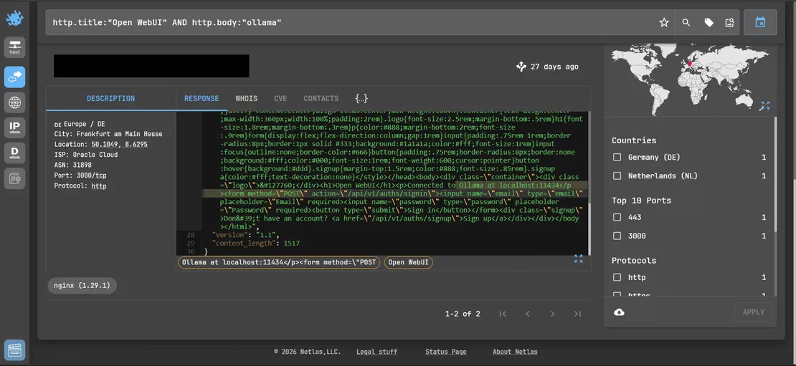Toggle the Germany (DE) country filter
Image resolution: width=796 pixels, height=366 pixels.
[x=617, y=157]
